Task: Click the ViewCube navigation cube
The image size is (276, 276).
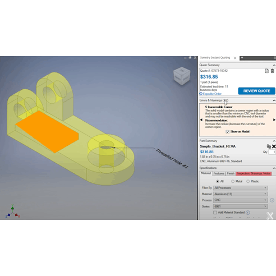Action: [x=182, y=76]
